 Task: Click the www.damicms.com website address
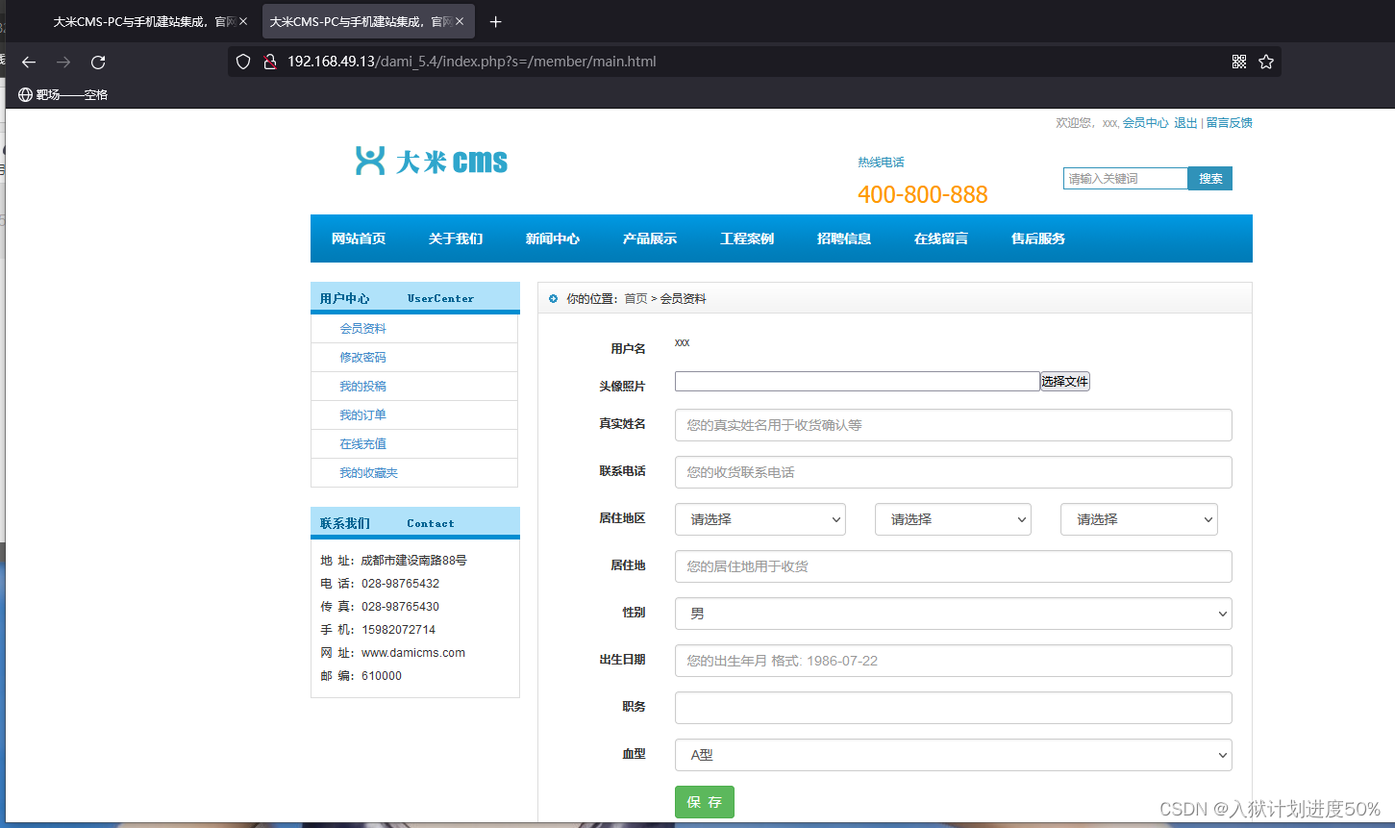(x=413, y=653)
